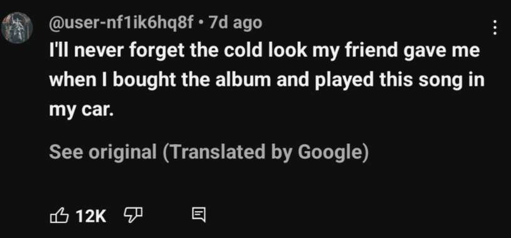The height and width of the screenshot is (238, 511).
Task: Tap the 'I'll never forget' comment line
Action: point(265,51)
